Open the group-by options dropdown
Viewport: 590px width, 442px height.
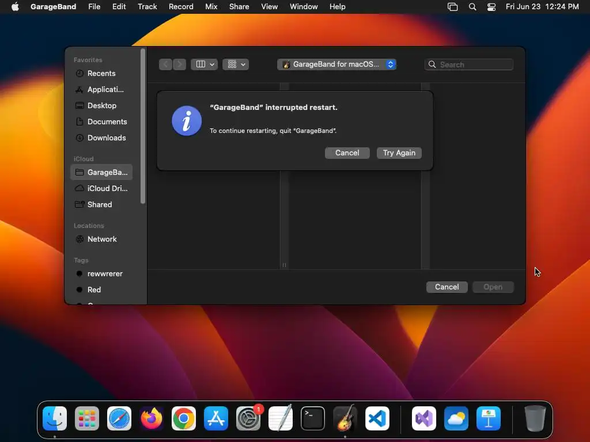coord(236,64)
